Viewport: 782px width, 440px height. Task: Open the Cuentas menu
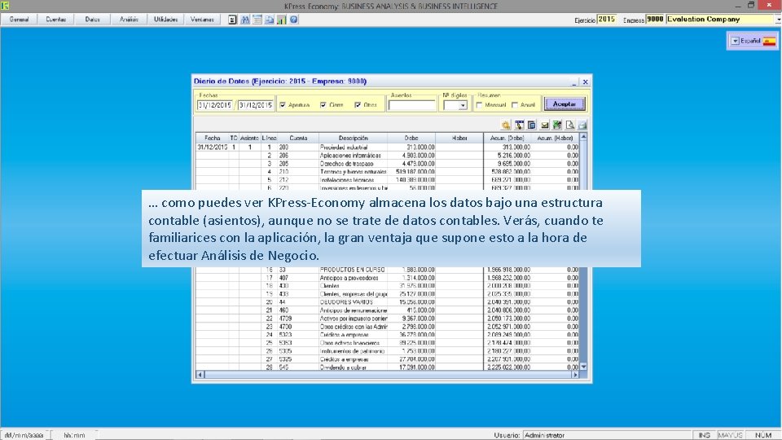[56, 20]
